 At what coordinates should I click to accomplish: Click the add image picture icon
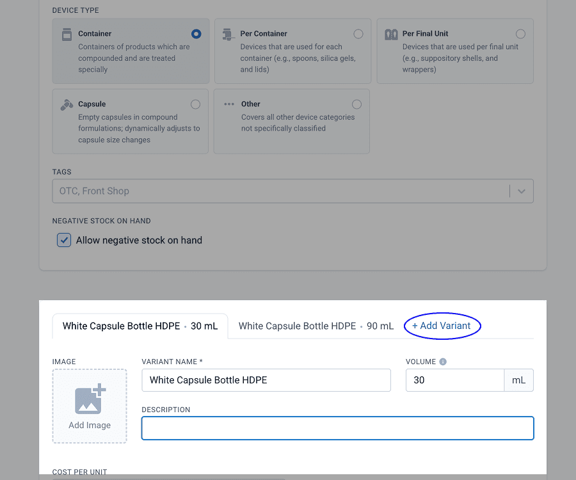(x=90, y=399)
